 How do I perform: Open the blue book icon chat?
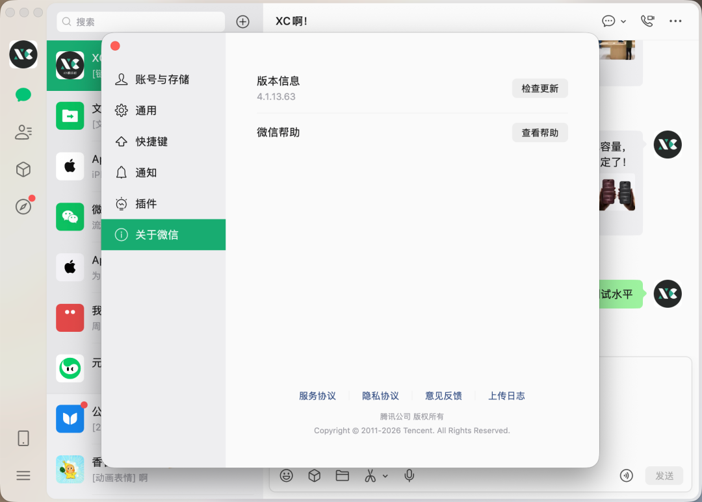click(74, 420)
